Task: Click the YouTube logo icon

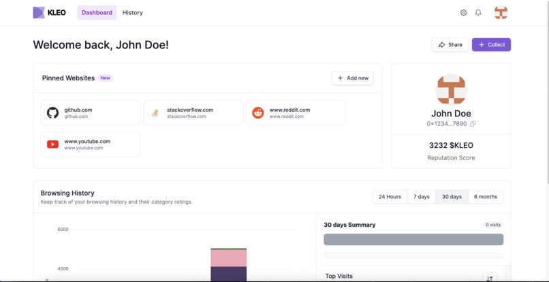Action: click(x=53, y=144)
